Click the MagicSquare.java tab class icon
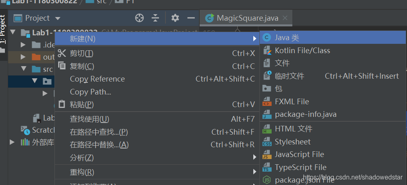407x185 pixels. coord(209,18)
